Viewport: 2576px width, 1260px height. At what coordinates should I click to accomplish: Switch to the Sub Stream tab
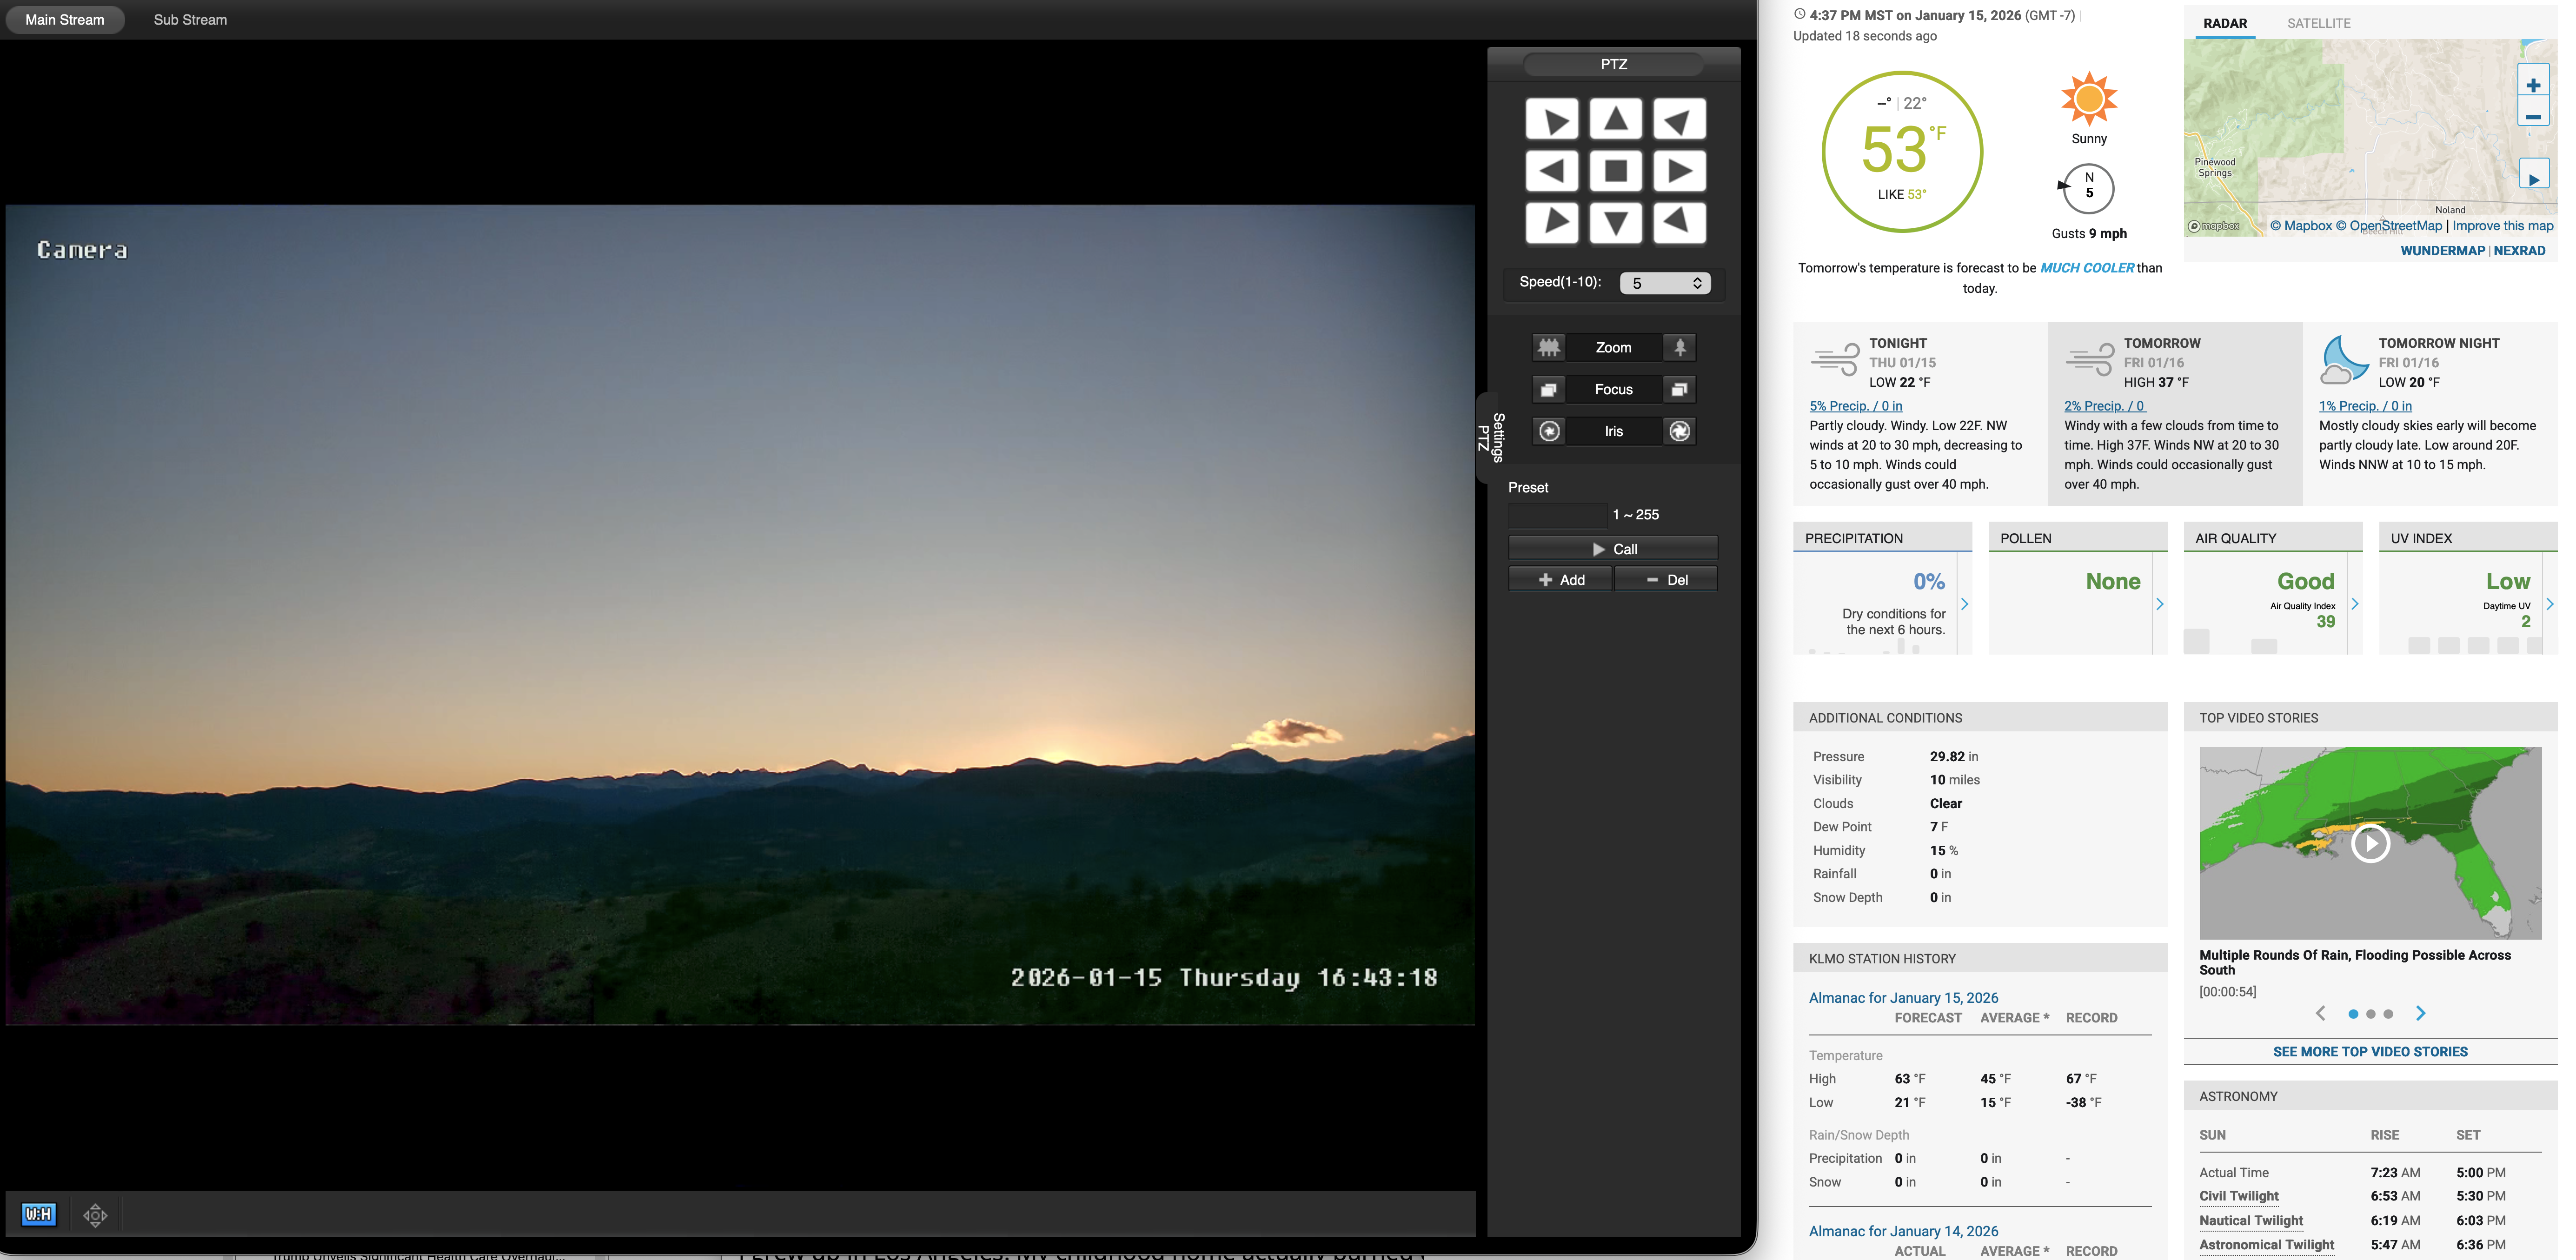tap(190, 20)
